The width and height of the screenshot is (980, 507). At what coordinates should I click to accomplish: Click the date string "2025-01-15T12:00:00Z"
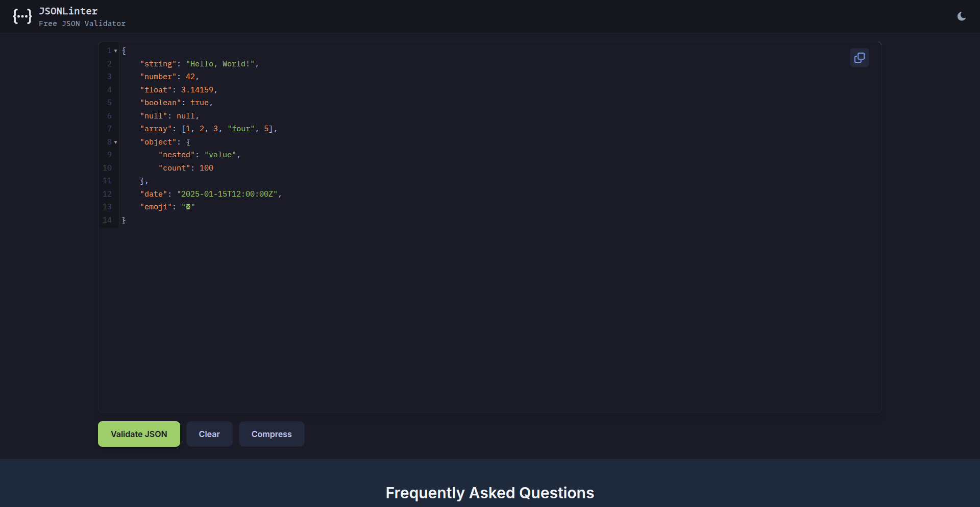click(227, 194)
